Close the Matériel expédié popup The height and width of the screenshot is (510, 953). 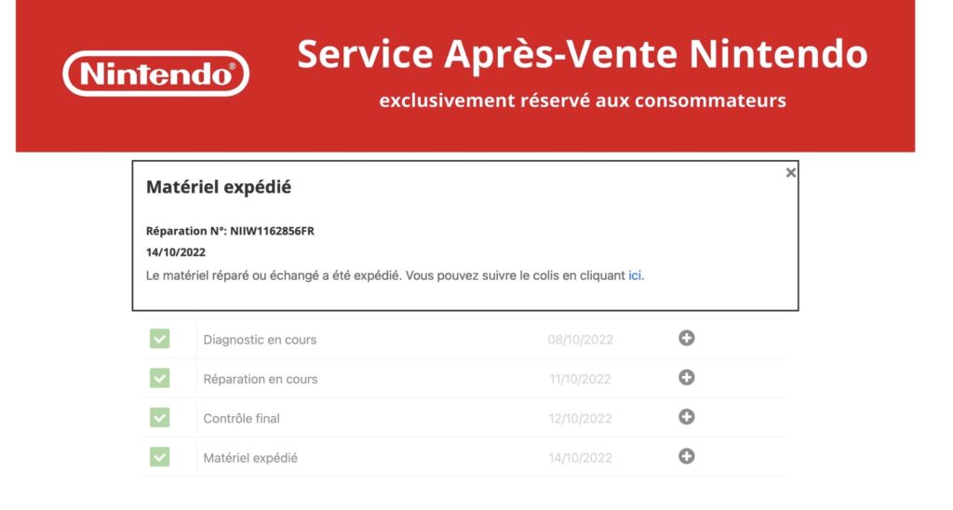click(790, 172)
